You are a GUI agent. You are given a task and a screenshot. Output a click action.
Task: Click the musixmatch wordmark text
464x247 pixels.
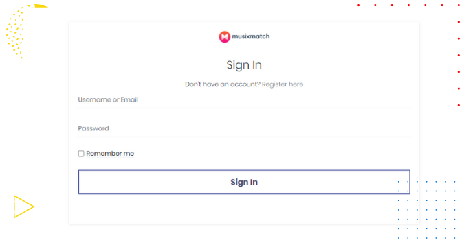point(251,36)
